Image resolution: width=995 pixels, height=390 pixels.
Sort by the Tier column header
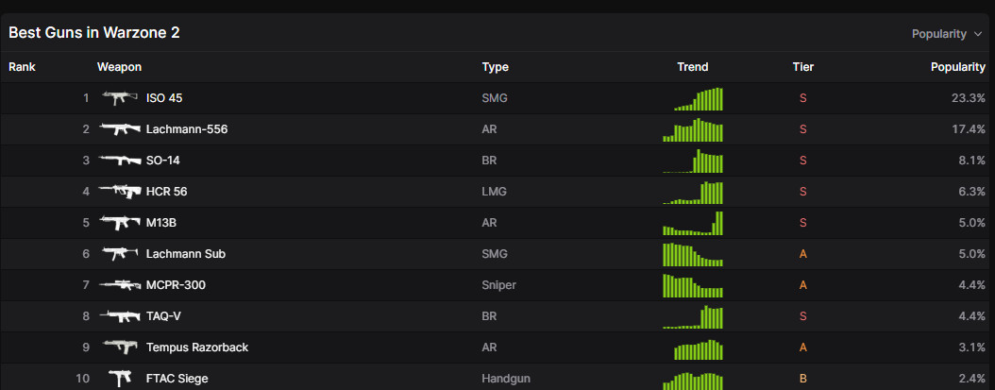(802, 67)
